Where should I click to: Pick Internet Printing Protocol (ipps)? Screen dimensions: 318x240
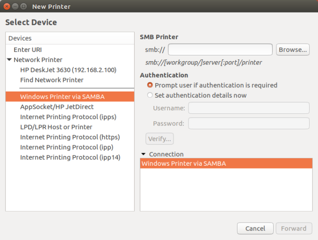(x=68, y=117)
